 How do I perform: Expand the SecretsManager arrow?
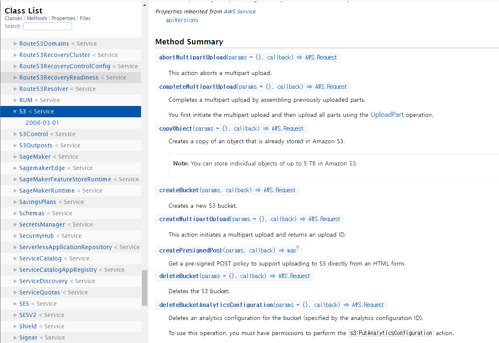15,224
